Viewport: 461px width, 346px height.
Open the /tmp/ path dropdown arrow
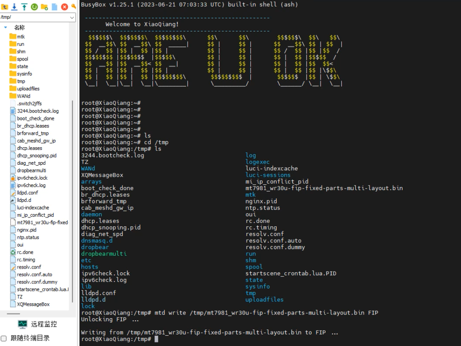tap(72, 18)
